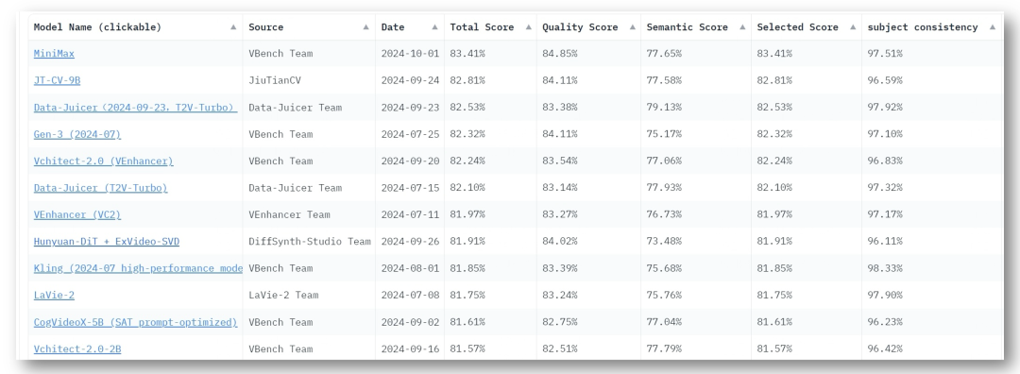Select Hunyuan-DiT semantic score 73.48%
The image size is (1020, 374).
tap(696, 242)
